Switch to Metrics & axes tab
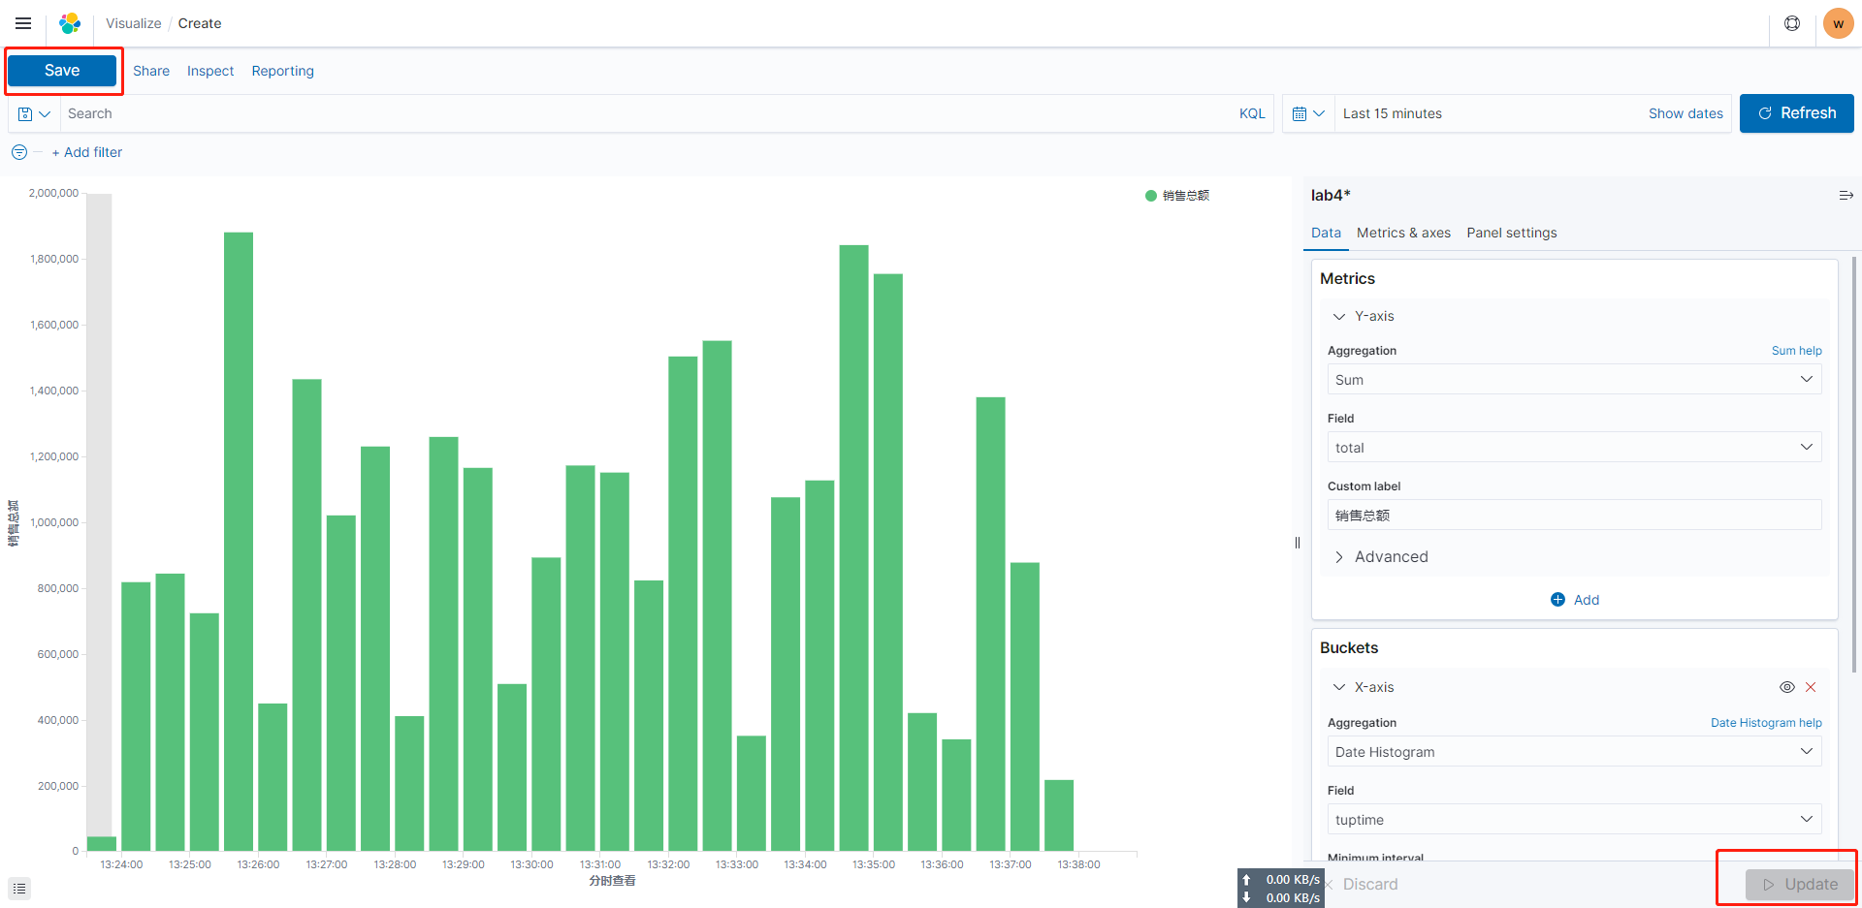The width and height of the screenshot is (1862, 908). pos(1403,233)
